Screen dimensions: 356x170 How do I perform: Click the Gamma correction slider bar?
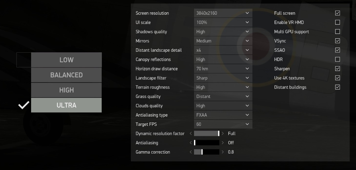pos(207,152)
